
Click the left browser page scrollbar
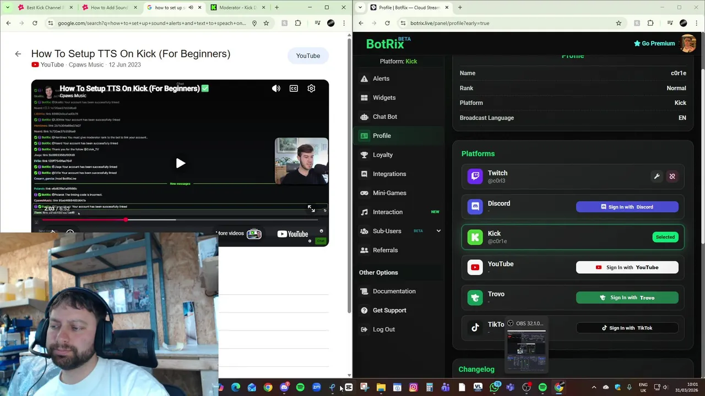[x=349, y=176]
